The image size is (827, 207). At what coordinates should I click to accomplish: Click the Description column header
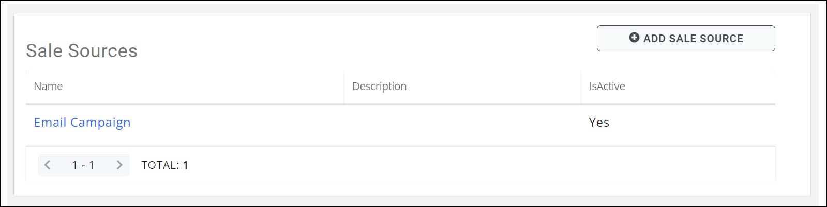coord(379,87)
